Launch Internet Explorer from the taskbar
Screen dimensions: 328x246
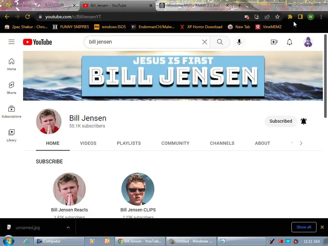26,241
